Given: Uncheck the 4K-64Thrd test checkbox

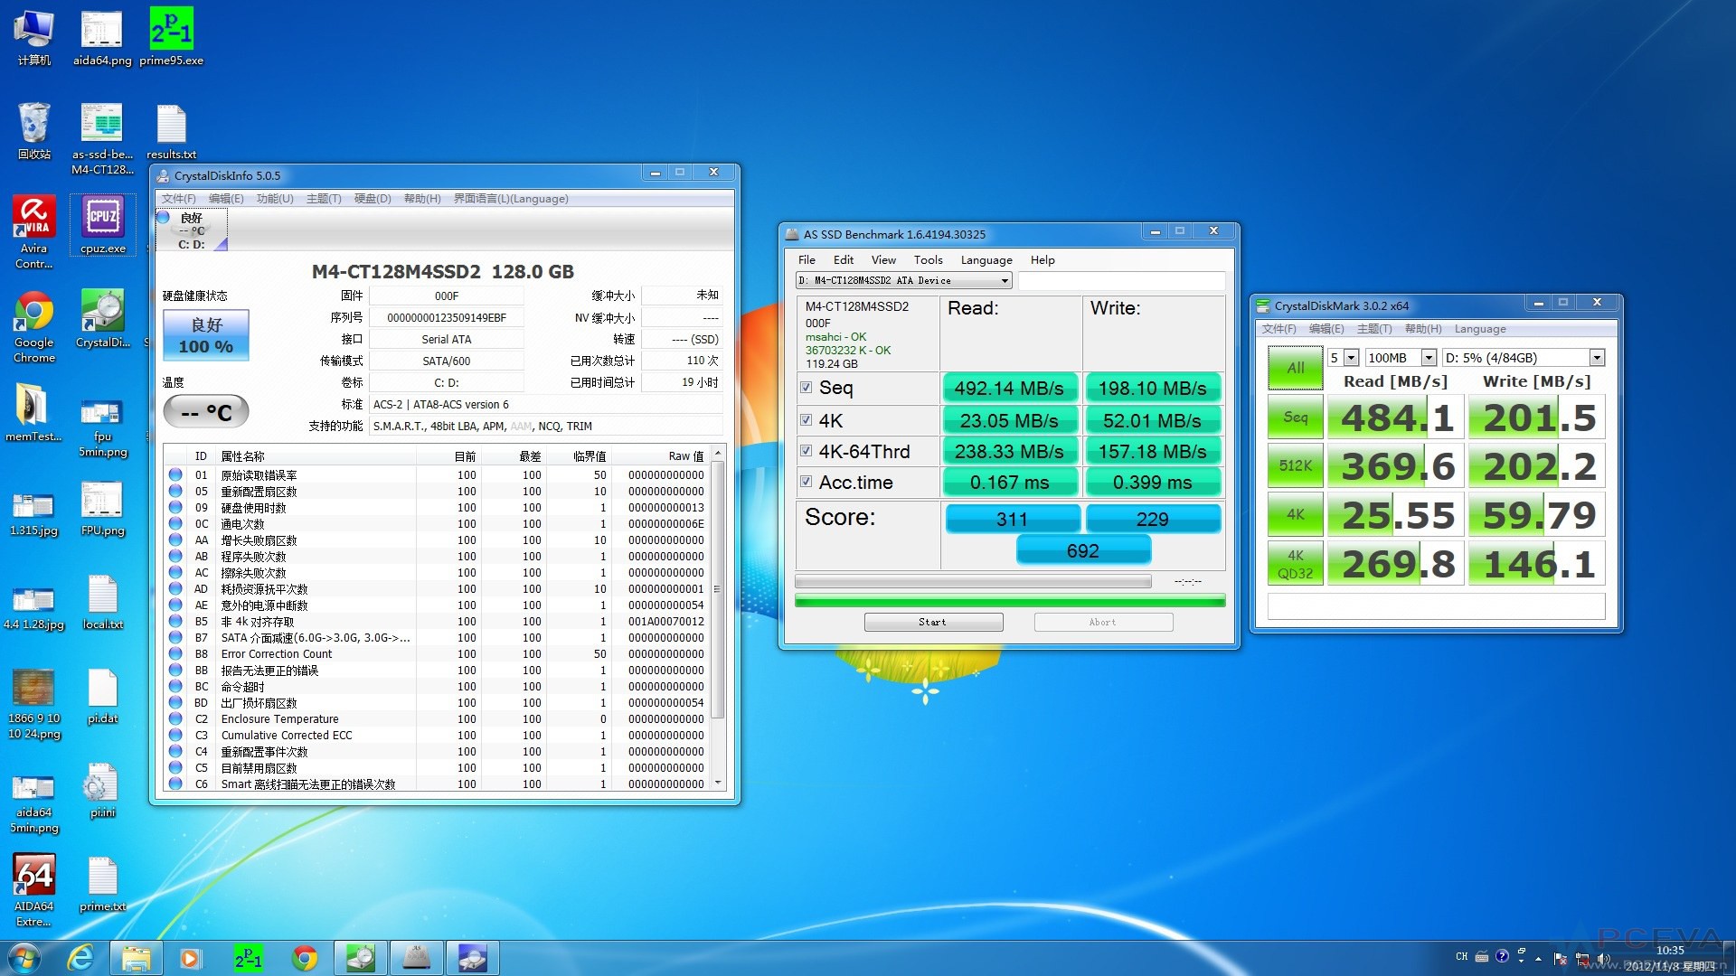Looking at the screenshot, I should 806,450.
